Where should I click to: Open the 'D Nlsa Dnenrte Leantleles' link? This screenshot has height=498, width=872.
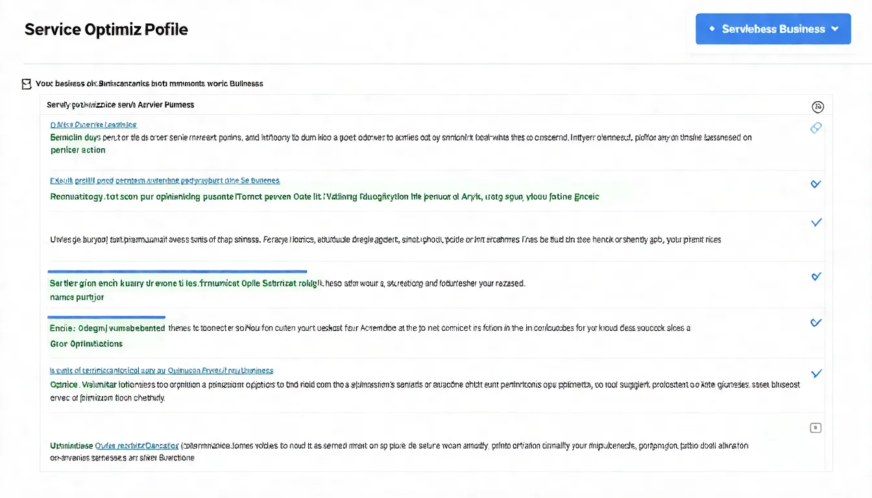[x=93, y=124]
